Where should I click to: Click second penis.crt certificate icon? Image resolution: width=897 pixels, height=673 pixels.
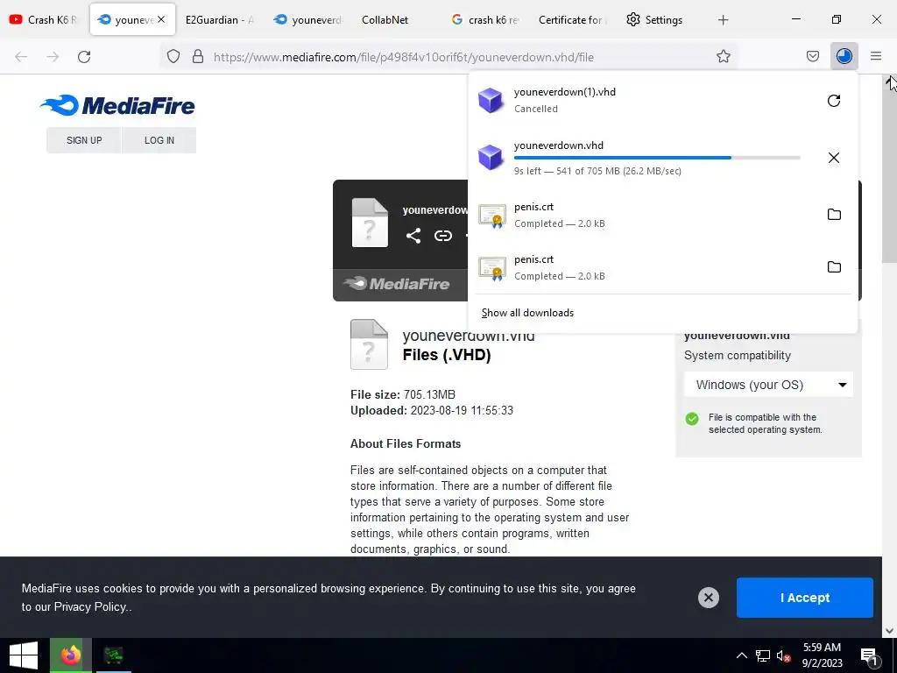coord(492,268)
